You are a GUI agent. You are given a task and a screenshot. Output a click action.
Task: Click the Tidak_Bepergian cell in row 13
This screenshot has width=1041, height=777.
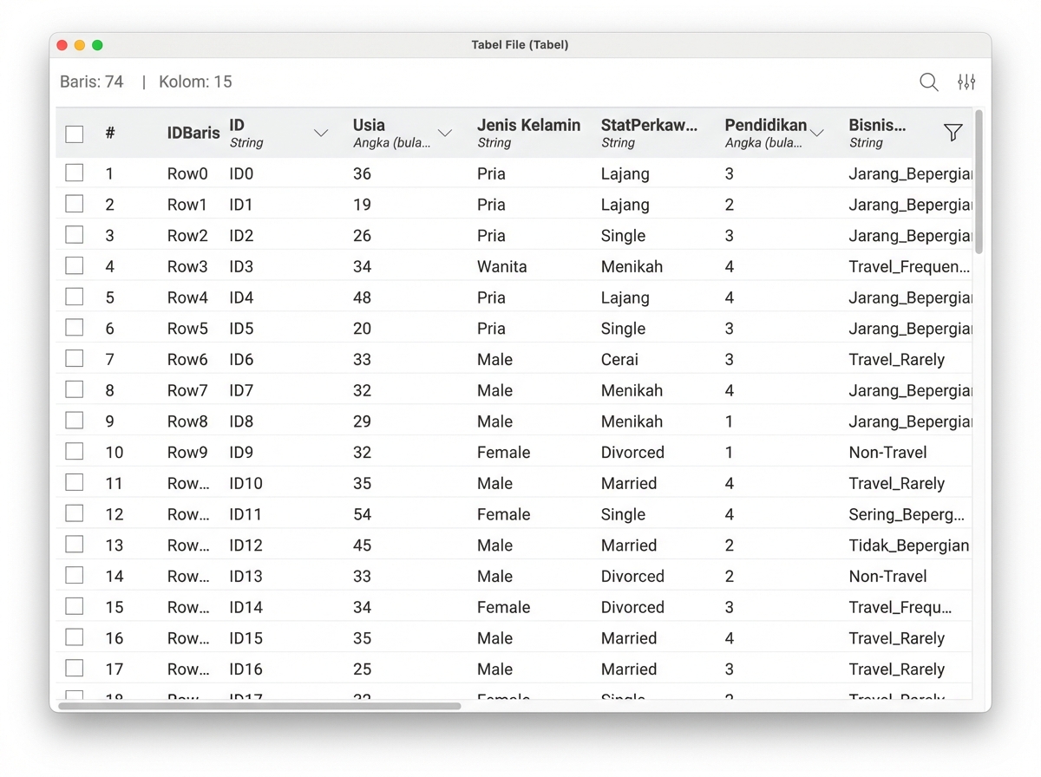(909, 545)
